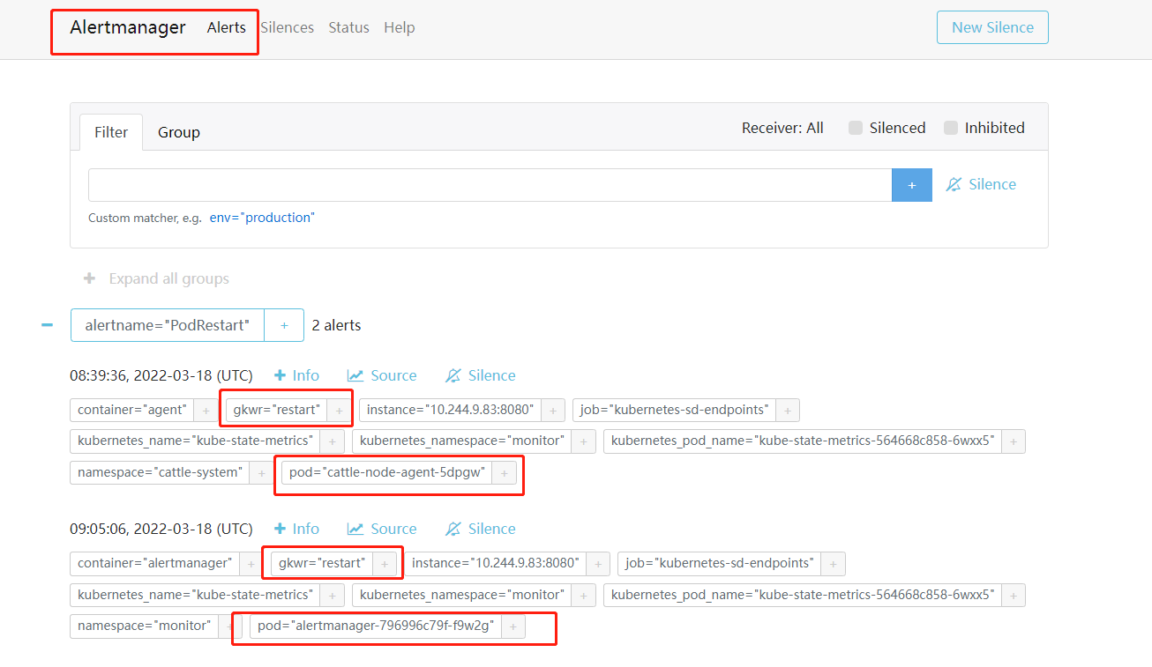
Task: Click the container="agent" label text
Action: [x=132, y=410]
